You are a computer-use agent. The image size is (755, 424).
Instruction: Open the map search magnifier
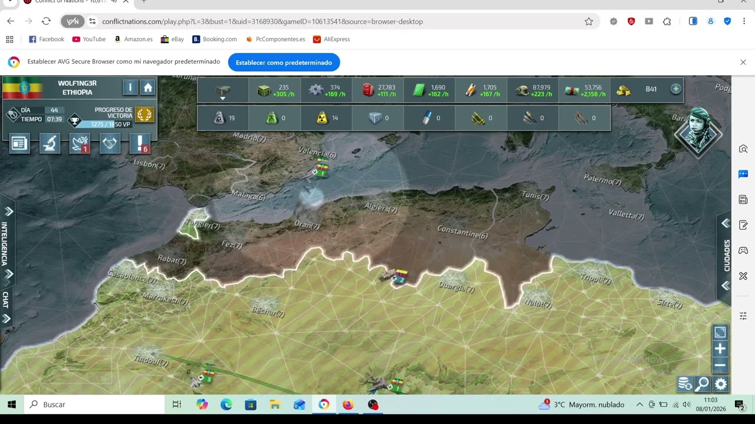[703, 385]
